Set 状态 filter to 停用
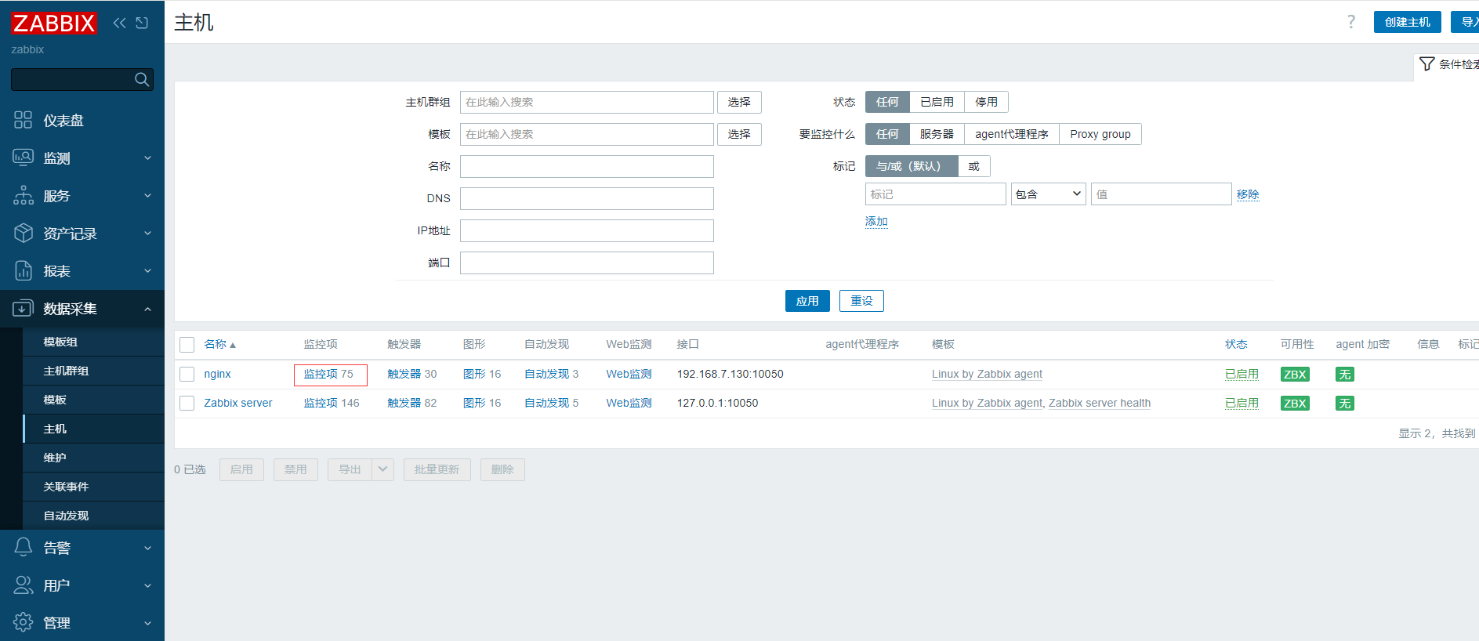Image resolution: width=1479 pixels, height=641 pixels. click(x=986, y=102)
